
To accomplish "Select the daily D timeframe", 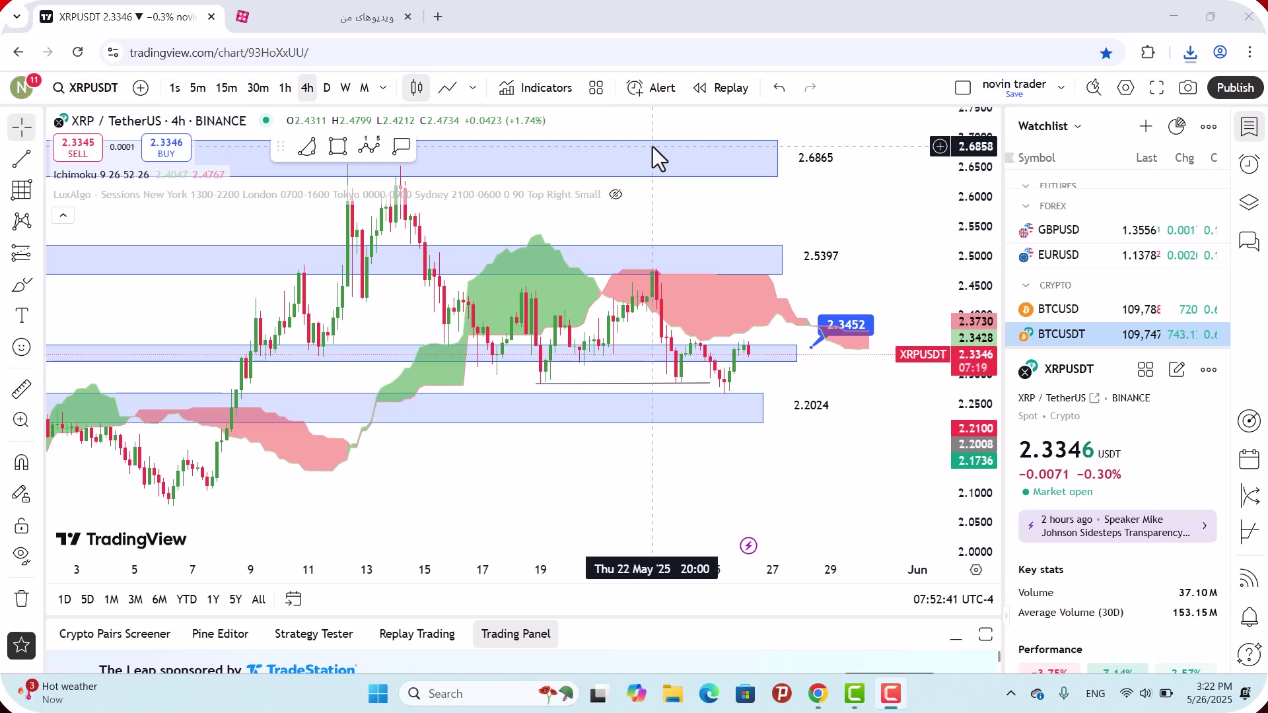I will coord(327,88).
